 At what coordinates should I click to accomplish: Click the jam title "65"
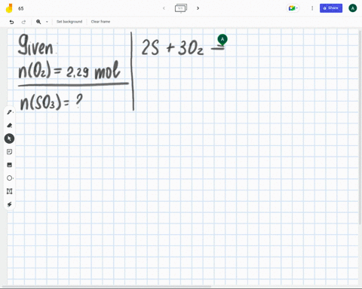coord(21,8)
